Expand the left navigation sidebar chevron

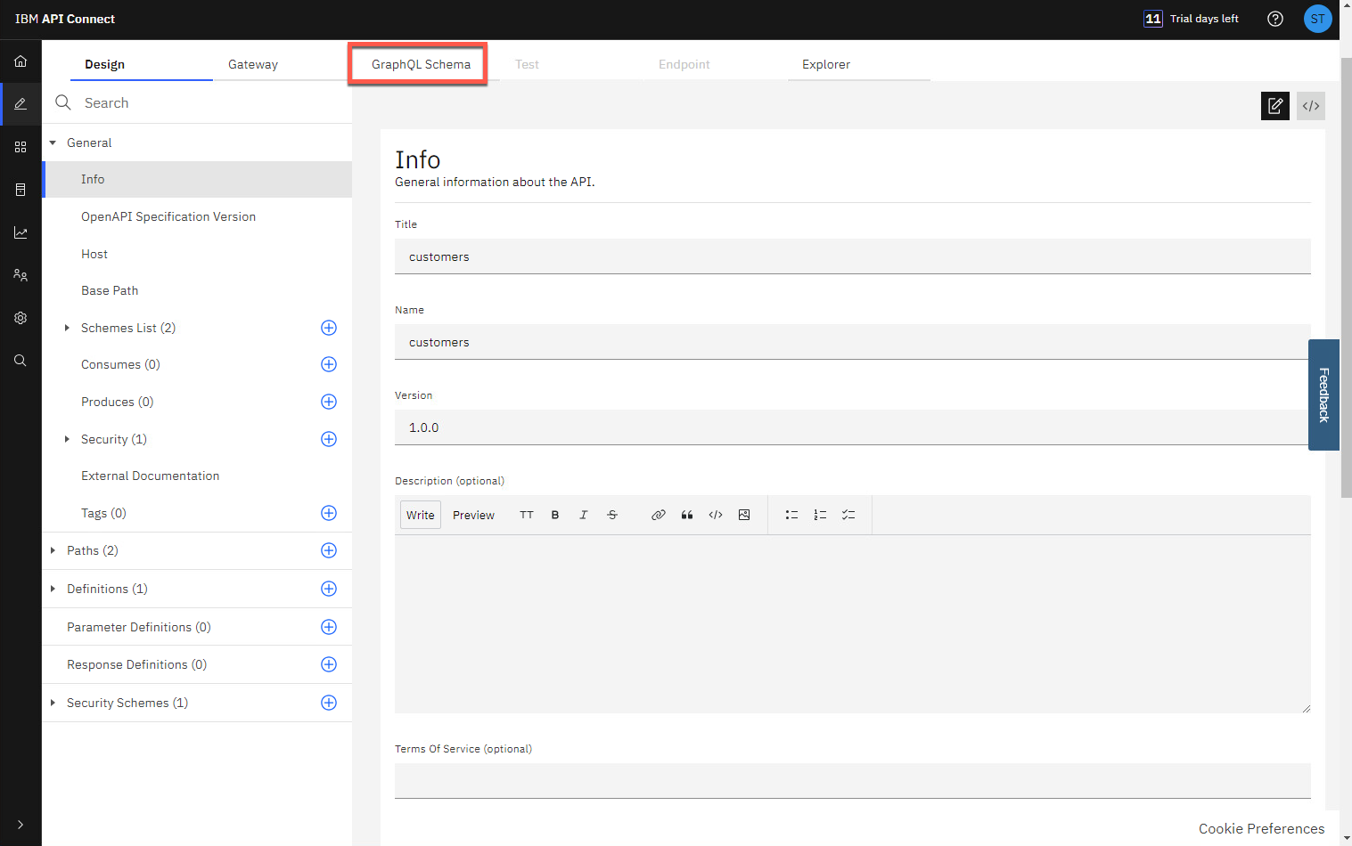20,825
